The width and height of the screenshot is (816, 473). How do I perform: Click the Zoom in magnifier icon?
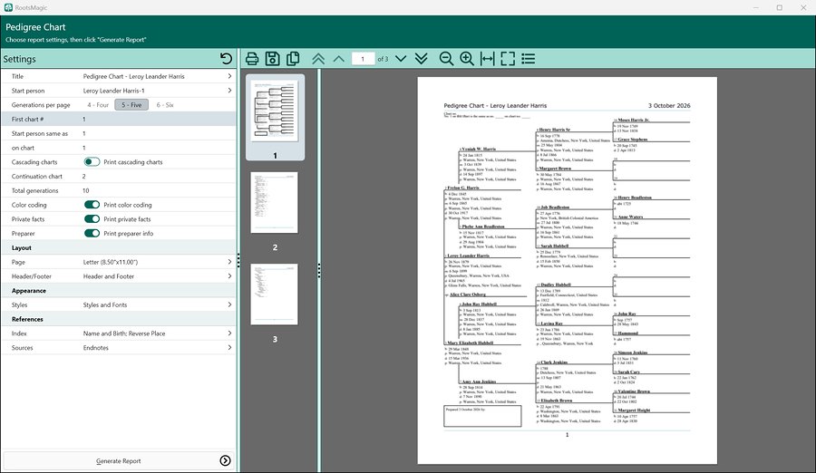pyautogui.click(x=467, y=59)
